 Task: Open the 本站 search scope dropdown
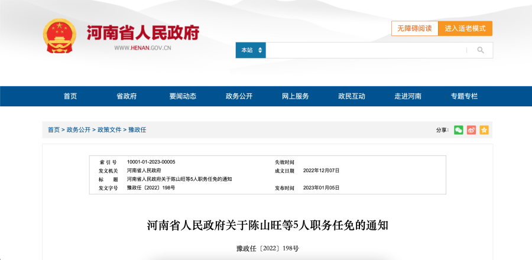(x=251, y=50)
